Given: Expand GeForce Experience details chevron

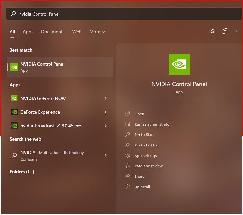Looking at the screenshot, I should coord(105,112).
